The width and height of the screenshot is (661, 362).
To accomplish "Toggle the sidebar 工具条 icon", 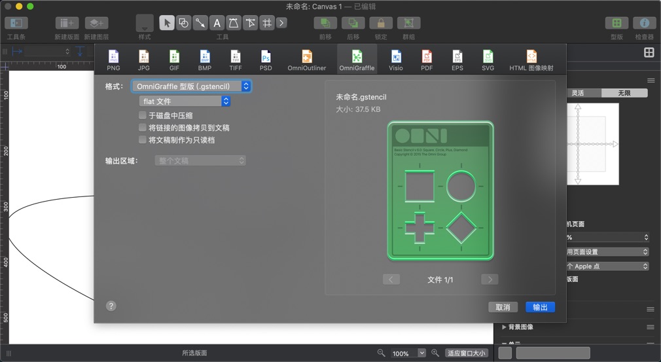I will (x=16, y=23).
